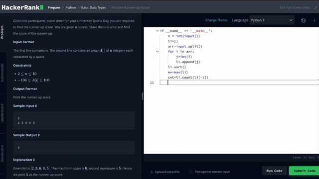Click the line 'li.append(j)'
319x179 pixels.
[188, 62]
